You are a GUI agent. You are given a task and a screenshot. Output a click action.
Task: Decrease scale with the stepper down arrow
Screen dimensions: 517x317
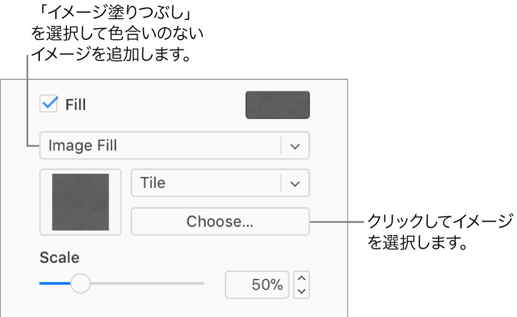point(302,292)
